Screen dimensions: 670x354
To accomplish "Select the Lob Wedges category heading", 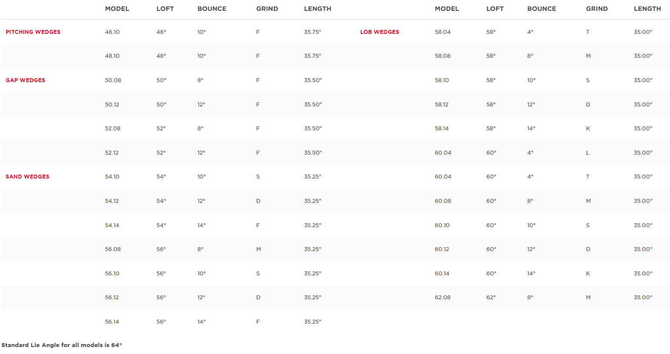I will 379,32.
